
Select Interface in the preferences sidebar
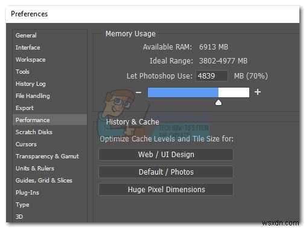(x=28, y=48)
